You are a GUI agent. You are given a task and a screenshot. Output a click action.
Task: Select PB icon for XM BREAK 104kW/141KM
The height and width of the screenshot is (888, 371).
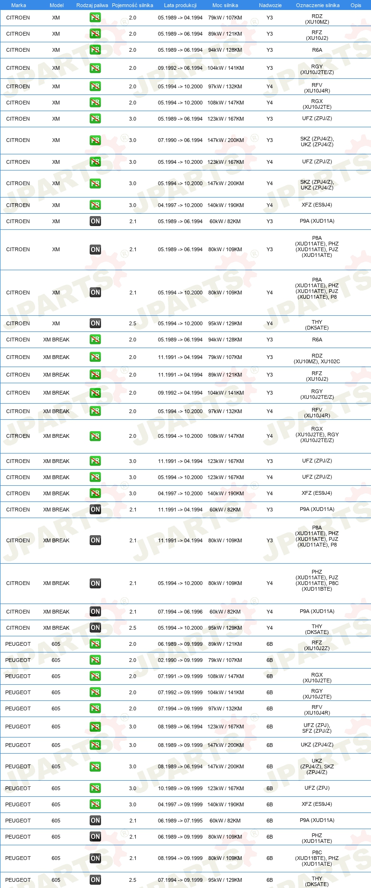(95, 393)
